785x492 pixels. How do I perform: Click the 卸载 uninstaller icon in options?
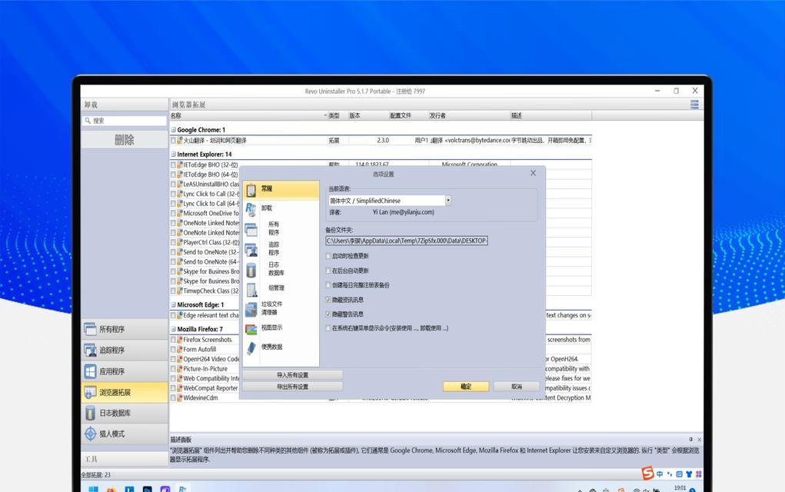[251, 209]
